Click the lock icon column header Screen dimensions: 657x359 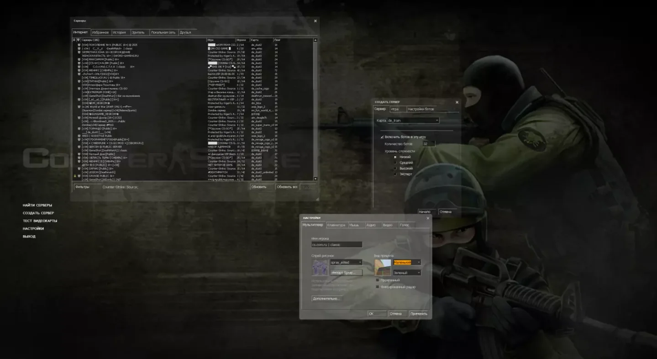[74, 40]
